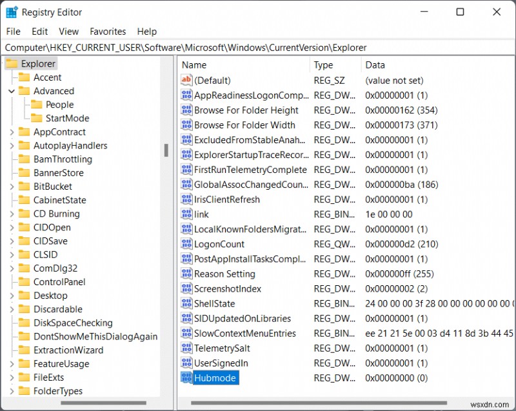516x411 pixels.
Task: Select the StartMode subkey
Action: click(68, 118)
